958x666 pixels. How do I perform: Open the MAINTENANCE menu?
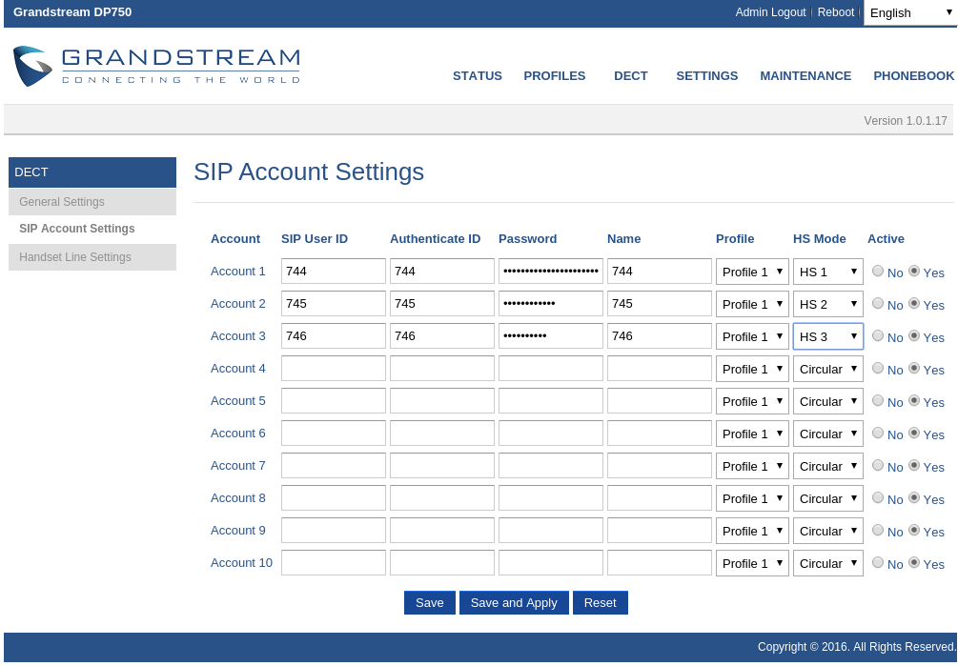click(805, 75)
